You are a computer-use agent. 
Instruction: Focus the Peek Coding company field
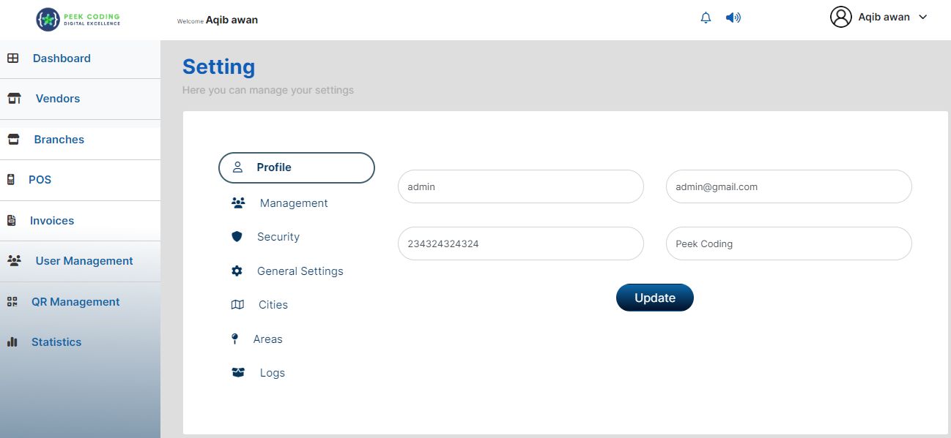click(788, 244)
